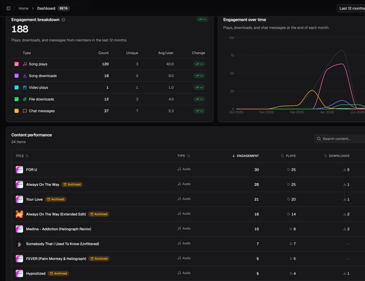Image resolution: width=365 pixels, height=281 pixels.
Task: Click Archived badge on Hypnotized row
Action: [x=58, y=274]
